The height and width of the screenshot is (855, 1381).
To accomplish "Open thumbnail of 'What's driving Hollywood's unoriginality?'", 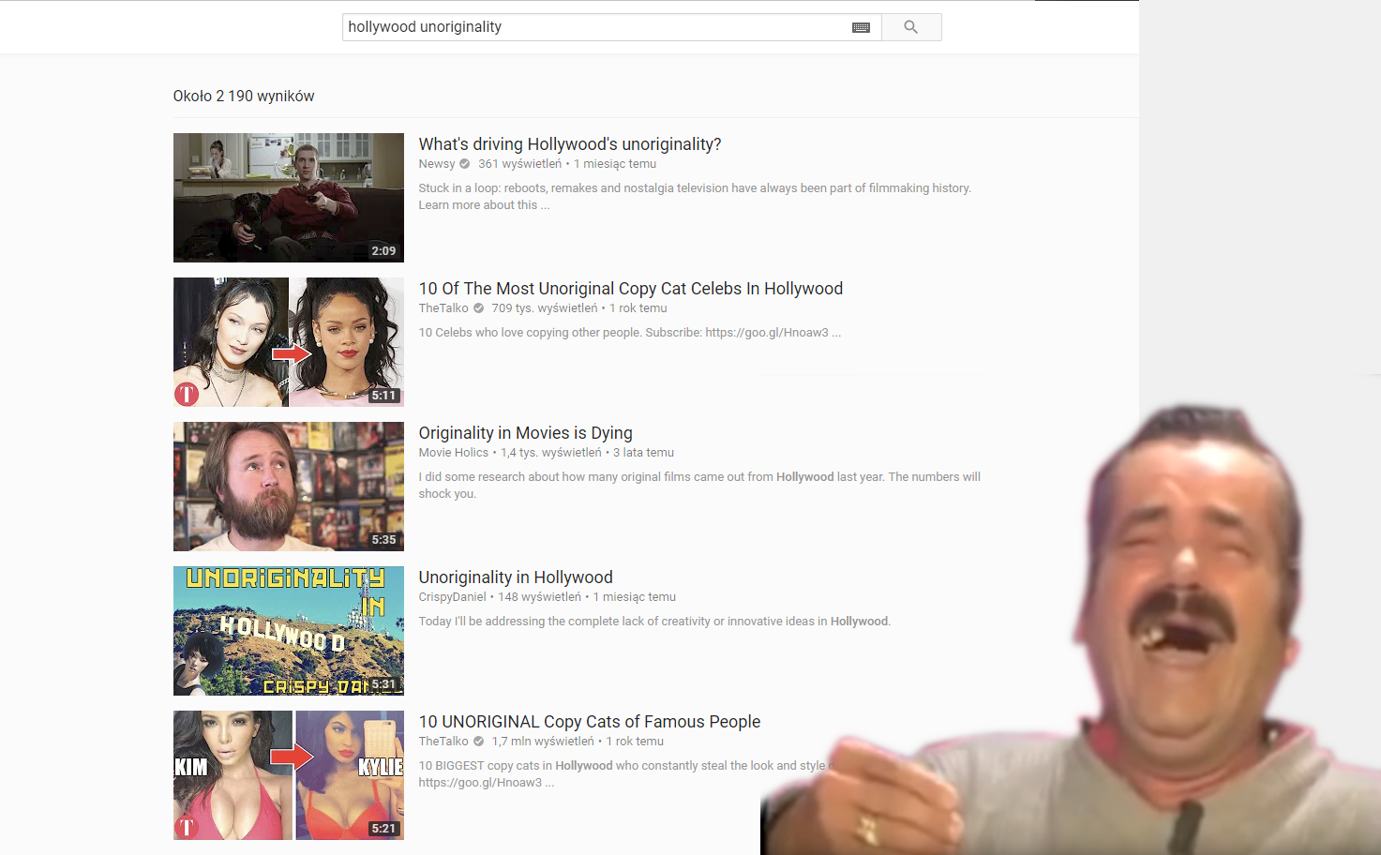I will click(289, 198).
